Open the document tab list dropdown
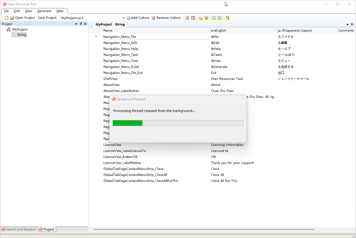Screen dimensions: 356x238 pyautogui.click(x=348, y=24)
